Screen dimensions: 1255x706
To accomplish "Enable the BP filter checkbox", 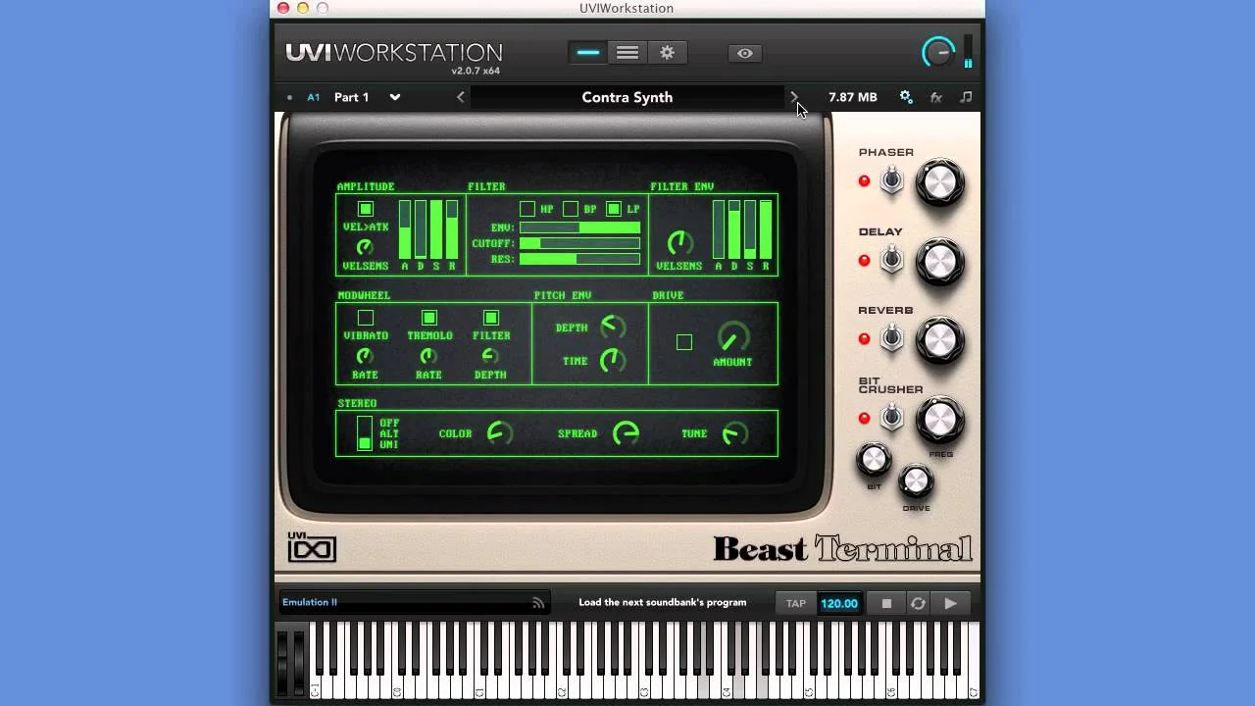I will click(x=571, y=209).
